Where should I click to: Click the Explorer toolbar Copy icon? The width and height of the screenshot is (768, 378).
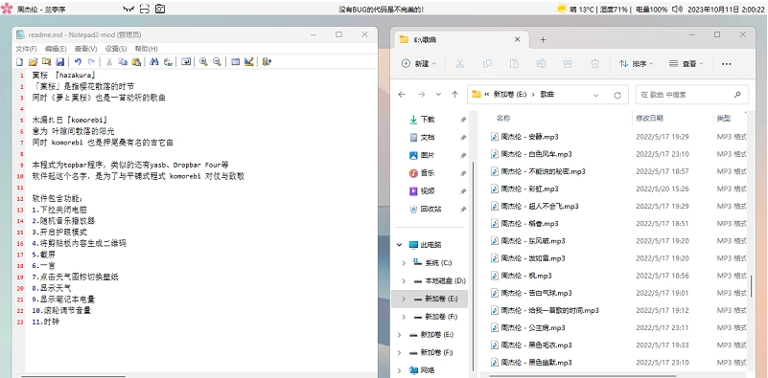(x=487, y=63)
